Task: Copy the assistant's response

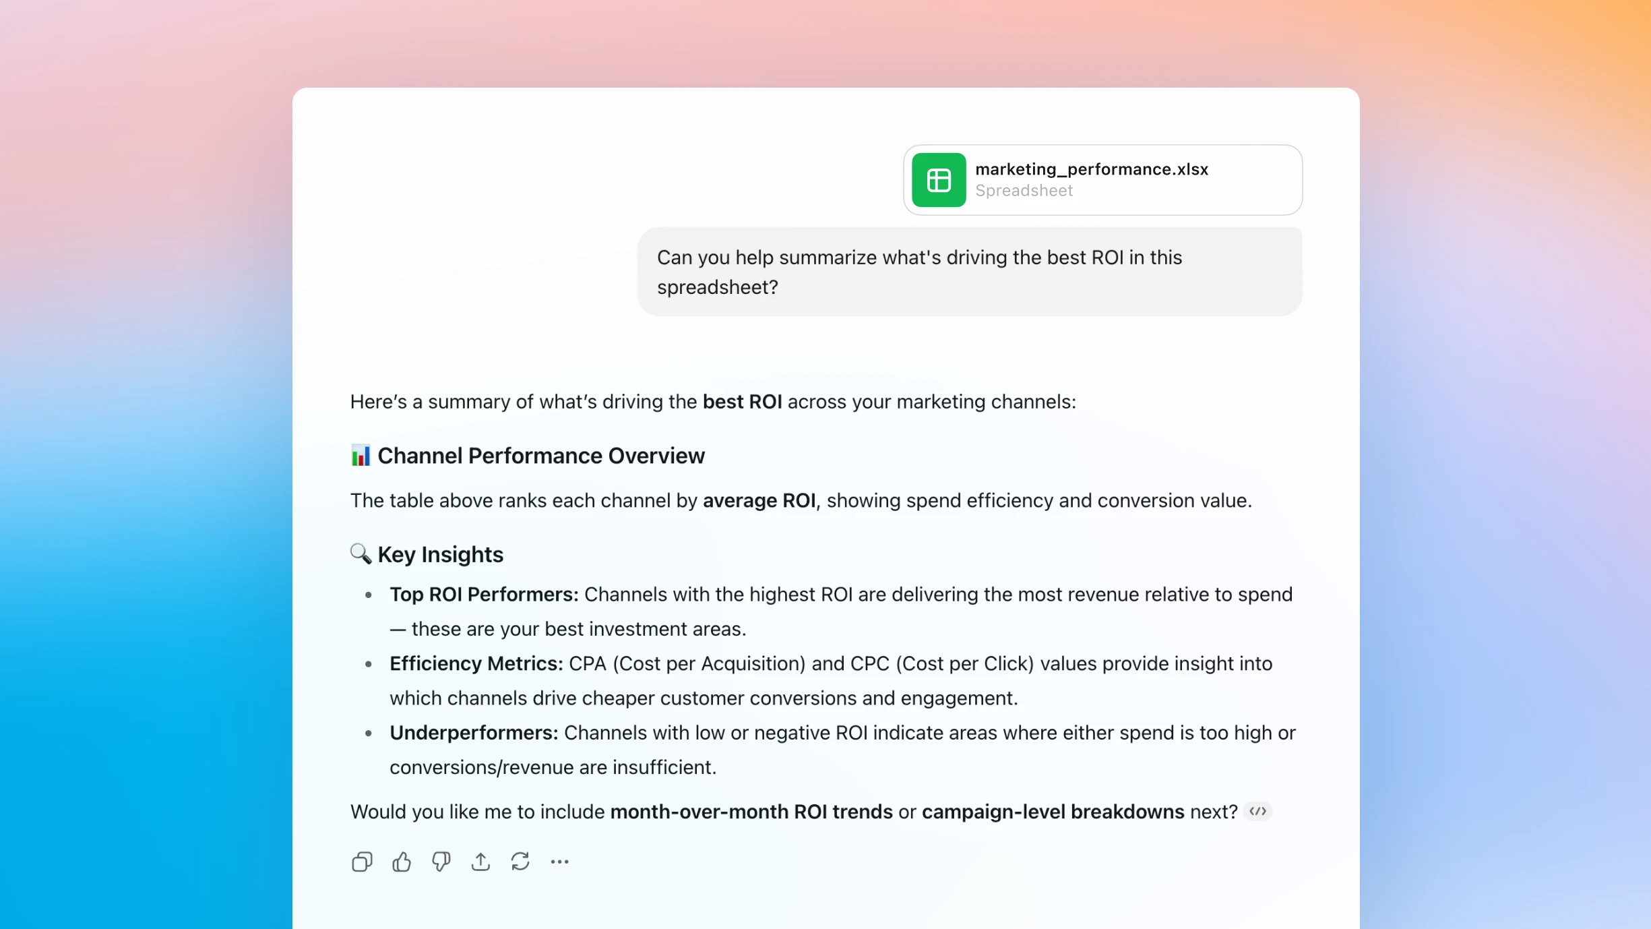Action: [362, 861]
